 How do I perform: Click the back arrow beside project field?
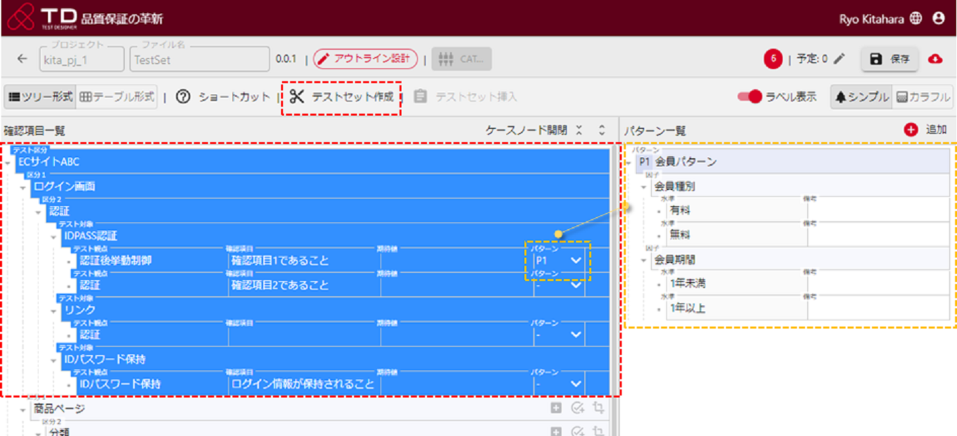(22, 59)
